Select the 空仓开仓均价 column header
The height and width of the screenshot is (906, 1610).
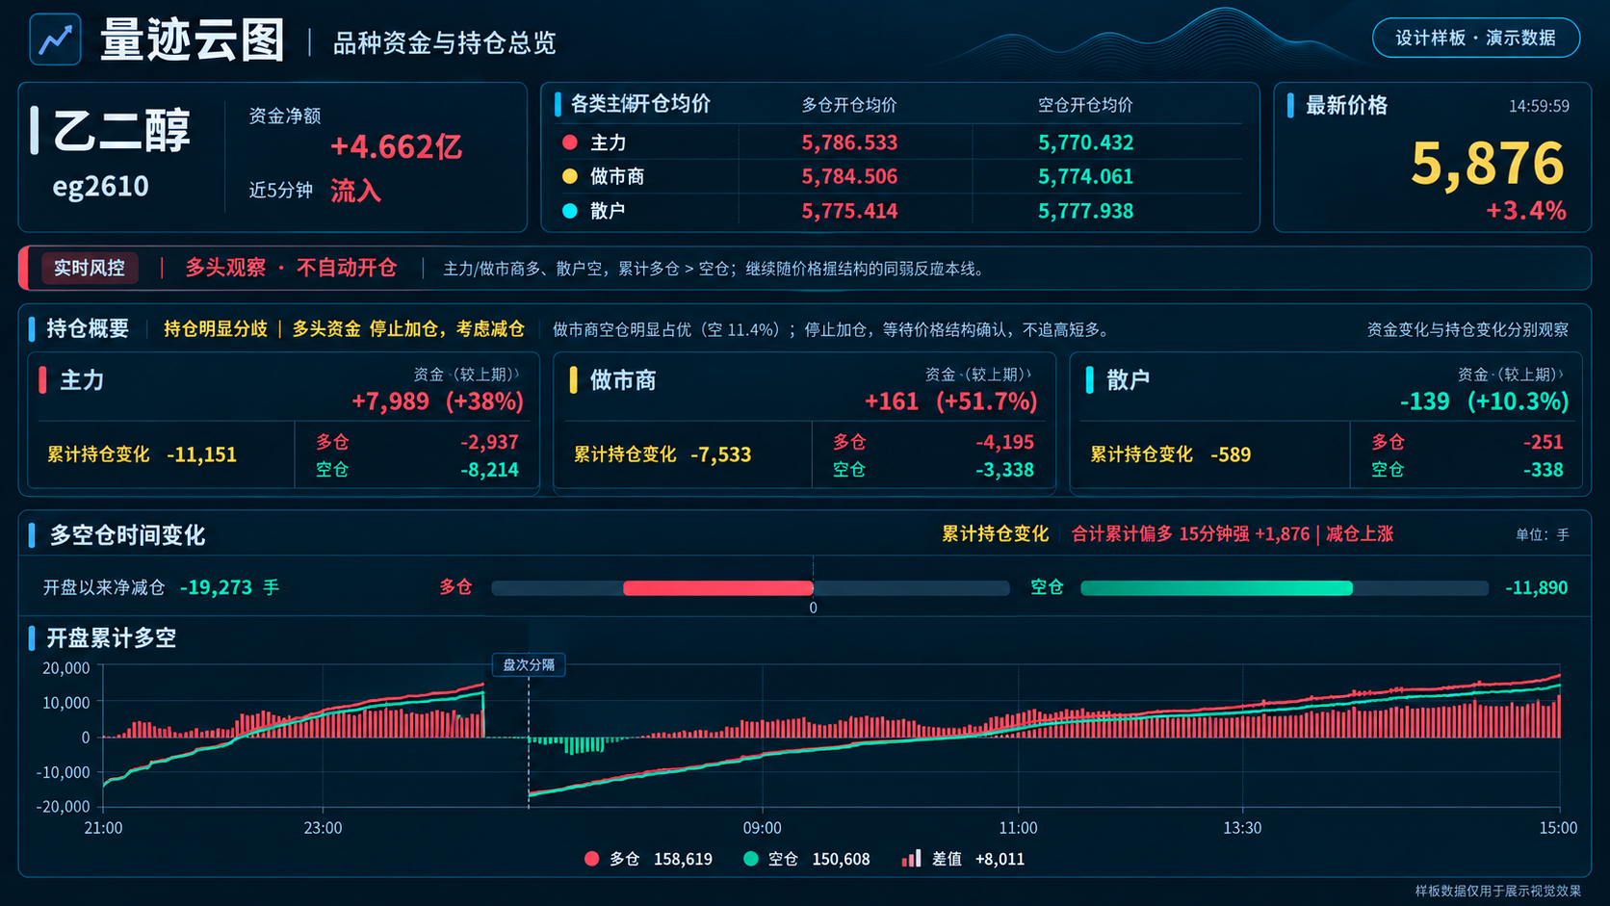click(x=1085, y=105)
